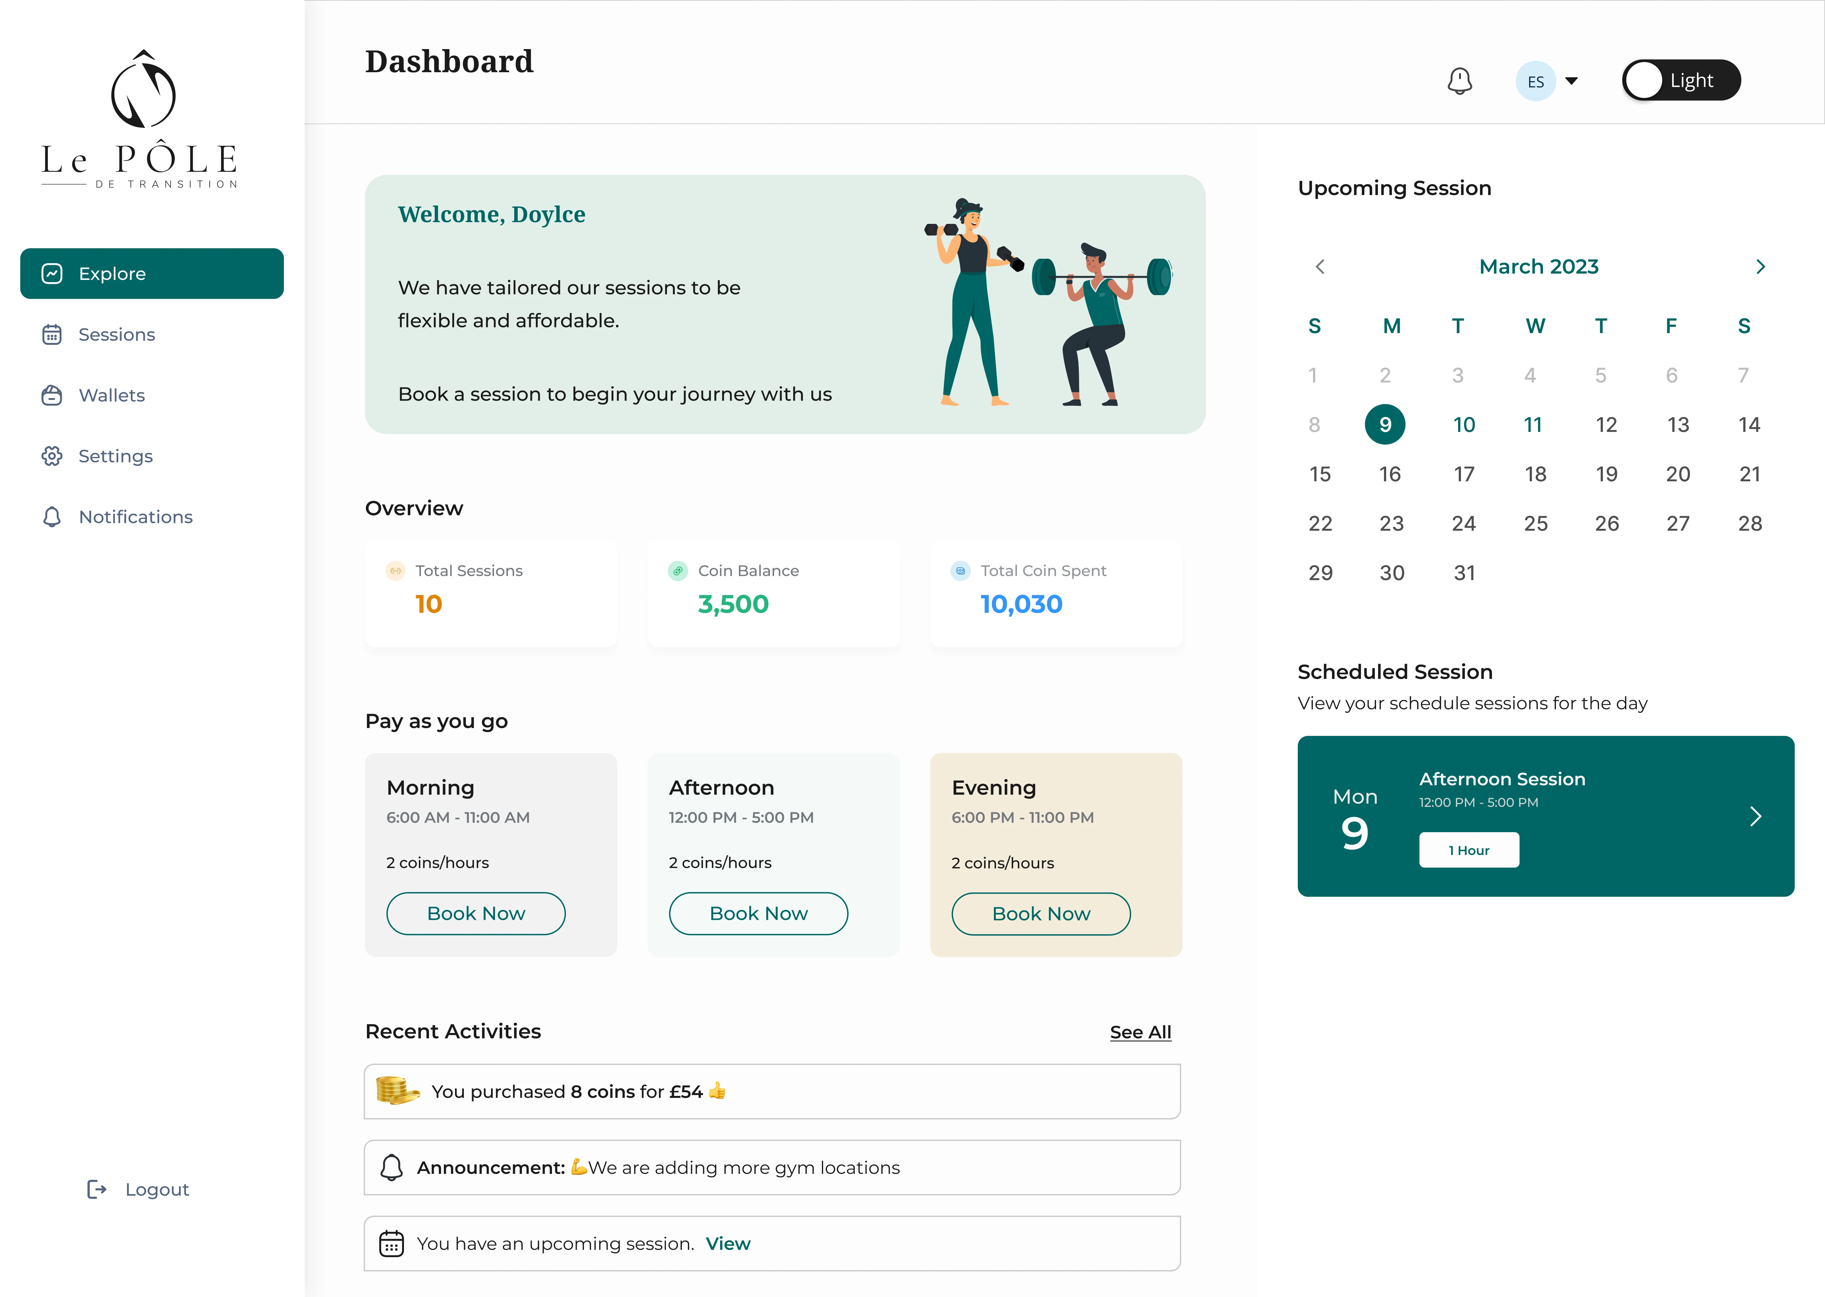Click the upcoming session calendar icon
1825x1297 pixels.
coord(392,1244)
